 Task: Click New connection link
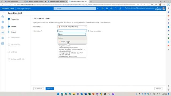tap(94, 31)
